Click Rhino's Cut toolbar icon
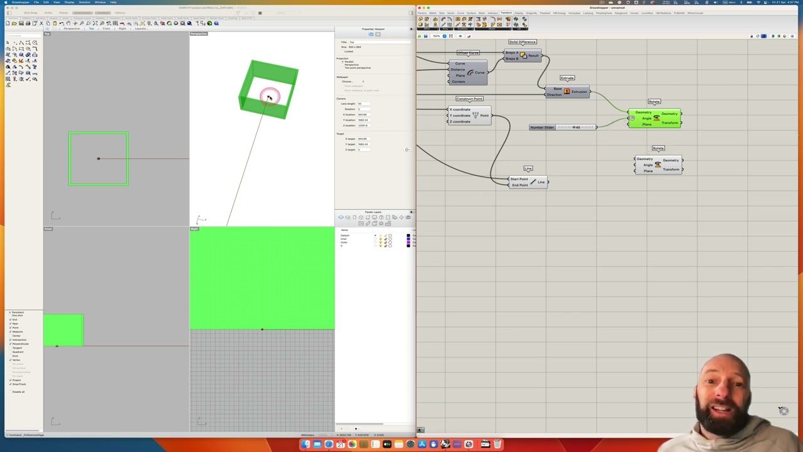The height and width of the screenshot is (452, 803). [41, 23]
